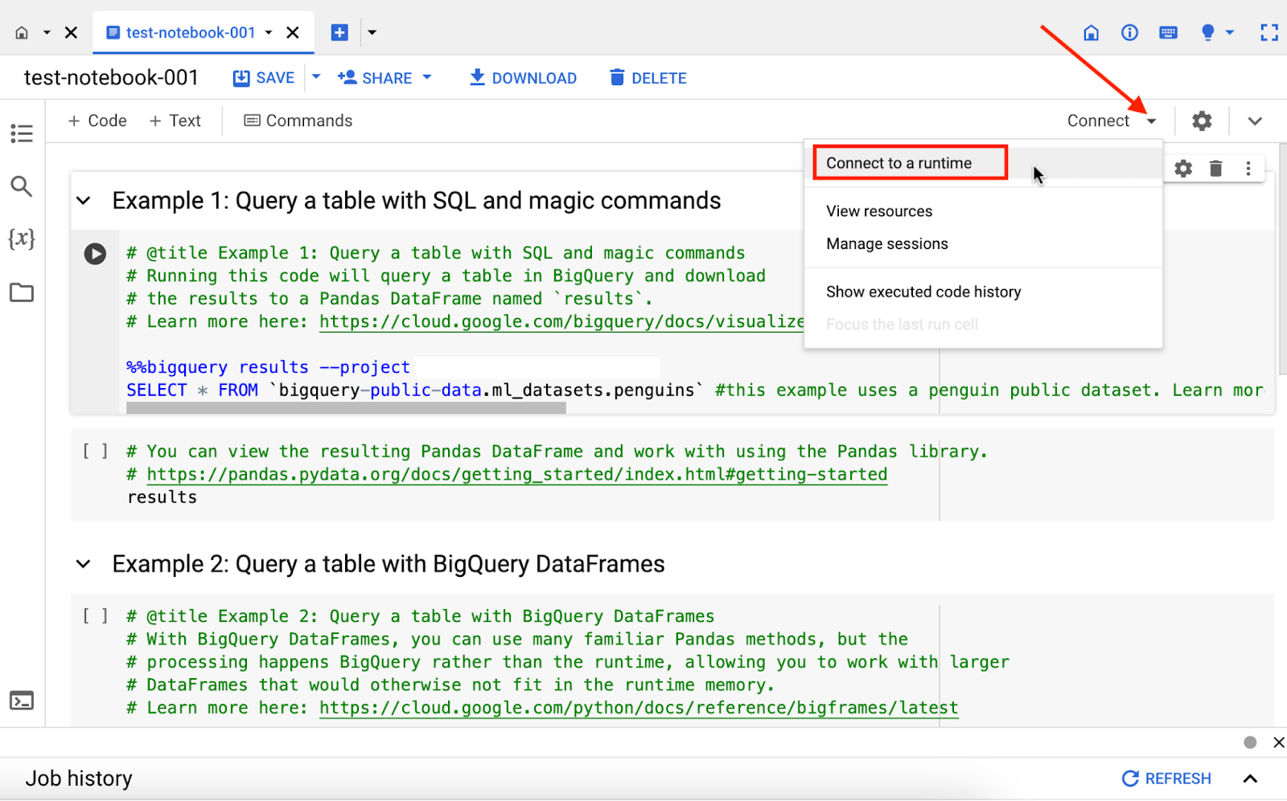1287x801 pixels.
Task: Download the notebook
Action: click(523, 78)
